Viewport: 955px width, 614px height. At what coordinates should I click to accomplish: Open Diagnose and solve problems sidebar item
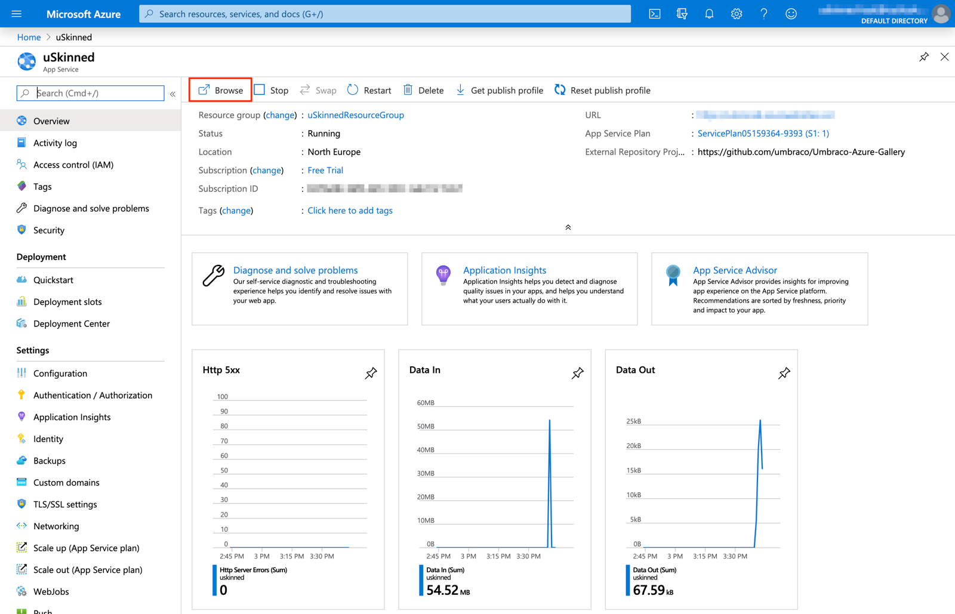(90, 208)
